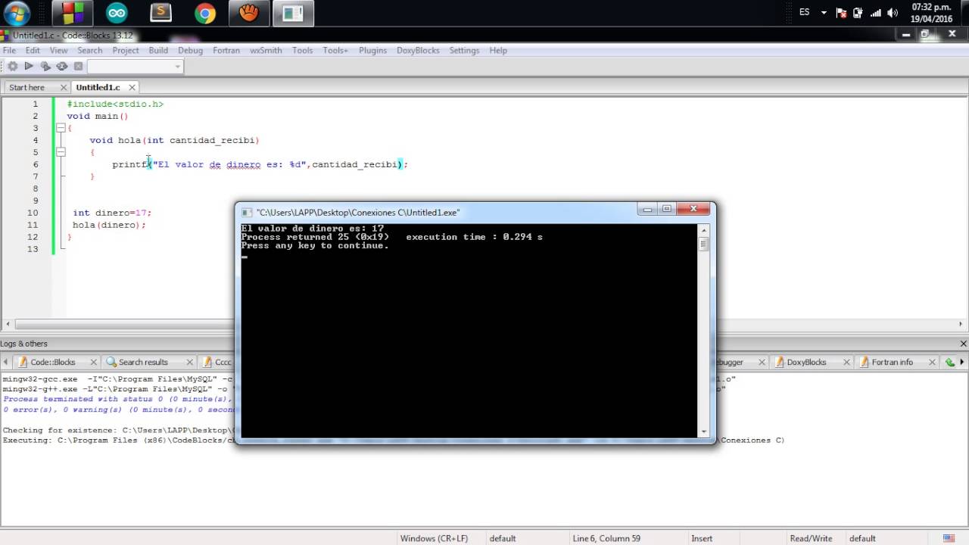The width and height of the screenshot is (969, 545).
Task: Close the Start here tab
Action: pos(64,88)
